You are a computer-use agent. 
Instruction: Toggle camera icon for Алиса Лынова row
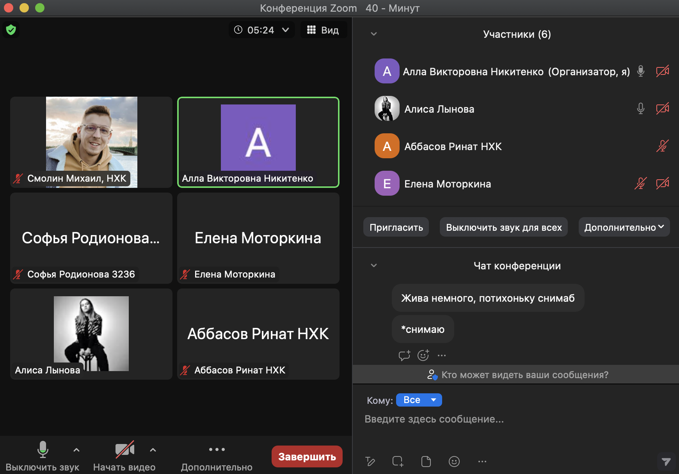coord(663,108)
